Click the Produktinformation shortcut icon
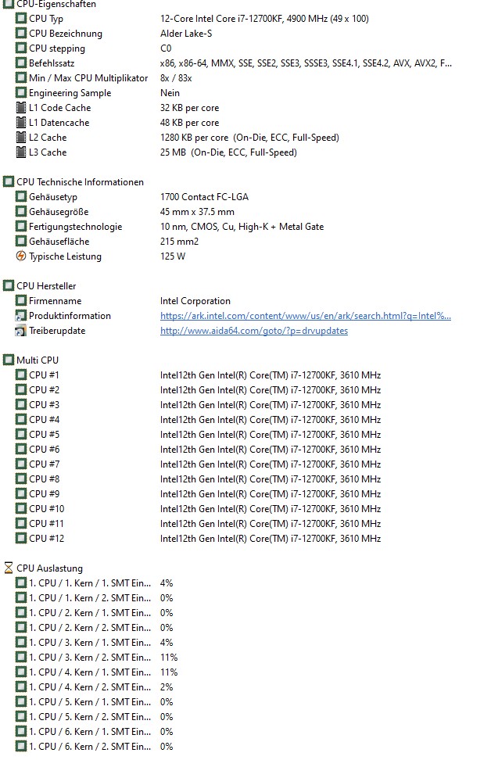This screenshot has height=760, width=498. coord(21,316)
